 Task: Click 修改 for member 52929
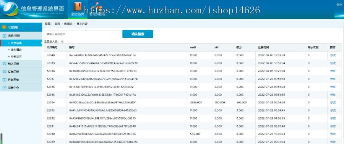[333, 142]
